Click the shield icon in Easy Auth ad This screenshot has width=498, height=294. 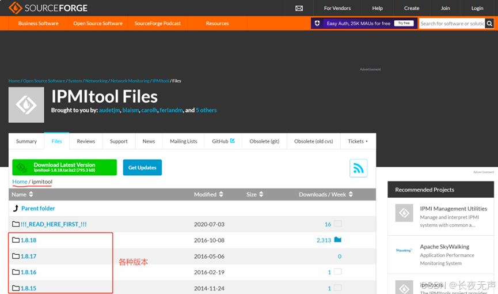(x=317, y=23)
